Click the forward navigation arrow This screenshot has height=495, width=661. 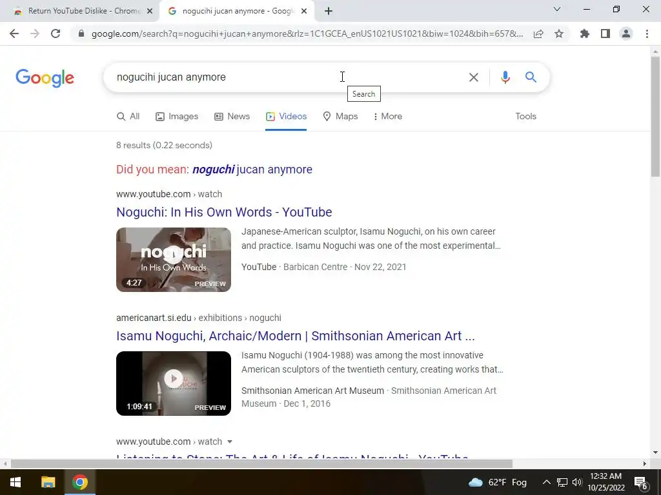point(35,34)
